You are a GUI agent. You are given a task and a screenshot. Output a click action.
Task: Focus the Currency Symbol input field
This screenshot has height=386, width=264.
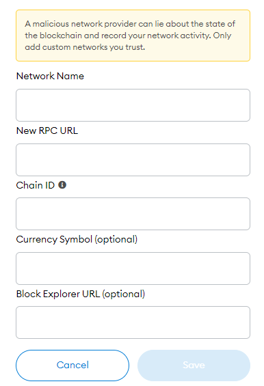pos(133,268)
